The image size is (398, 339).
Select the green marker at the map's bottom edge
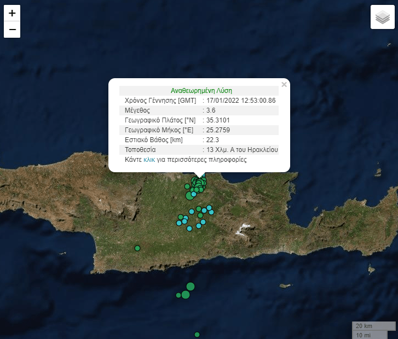pos(197,335)
